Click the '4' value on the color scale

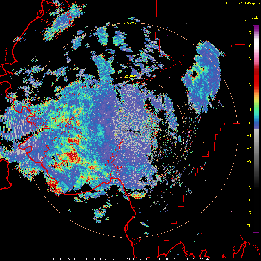point(250,71)
